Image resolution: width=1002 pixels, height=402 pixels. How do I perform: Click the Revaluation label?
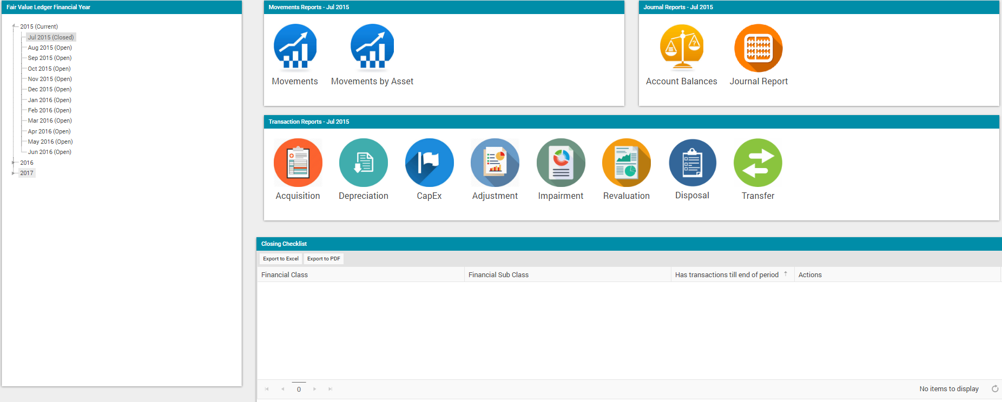click(627, 196)
